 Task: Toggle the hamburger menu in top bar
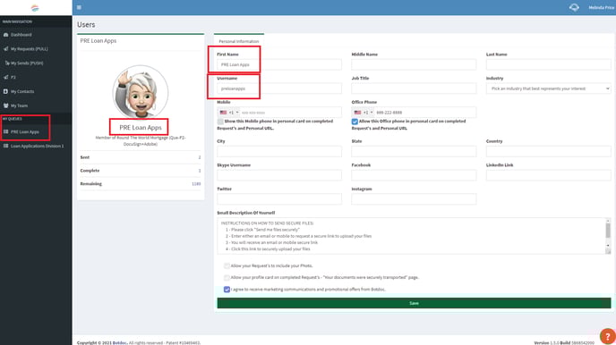click(x=79, y=7)
